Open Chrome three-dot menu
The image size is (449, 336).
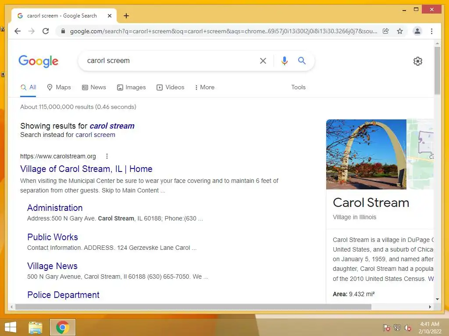[431, 31]
